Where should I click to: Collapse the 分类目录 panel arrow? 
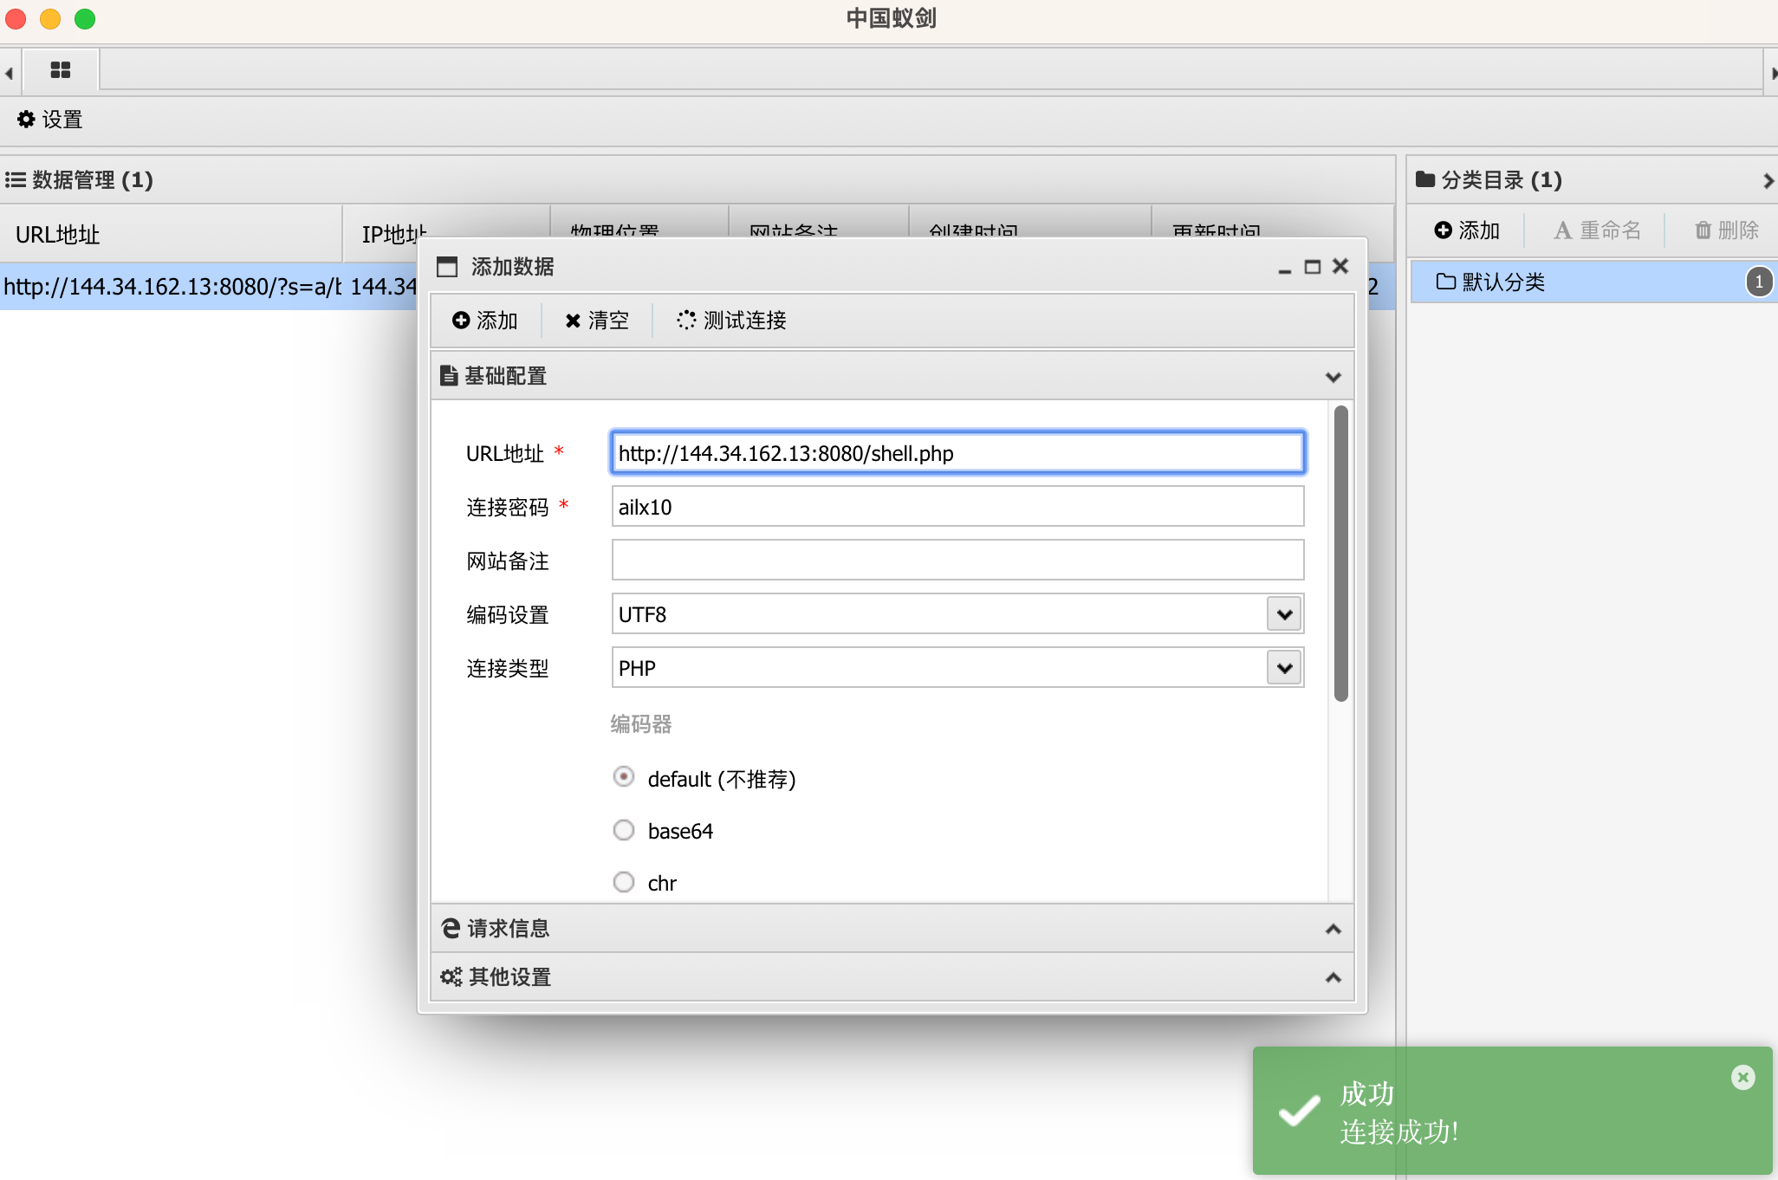point(1768,180)
